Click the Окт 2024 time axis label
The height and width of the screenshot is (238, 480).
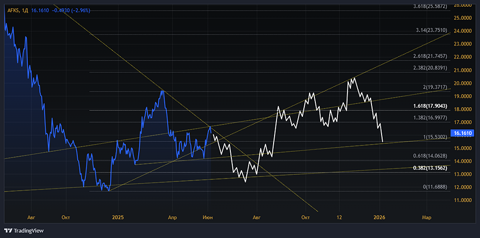tap(66, 217)
